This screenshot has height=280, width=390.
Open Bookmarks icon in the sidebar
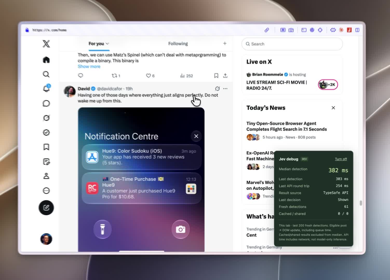(x=46, y=147)
